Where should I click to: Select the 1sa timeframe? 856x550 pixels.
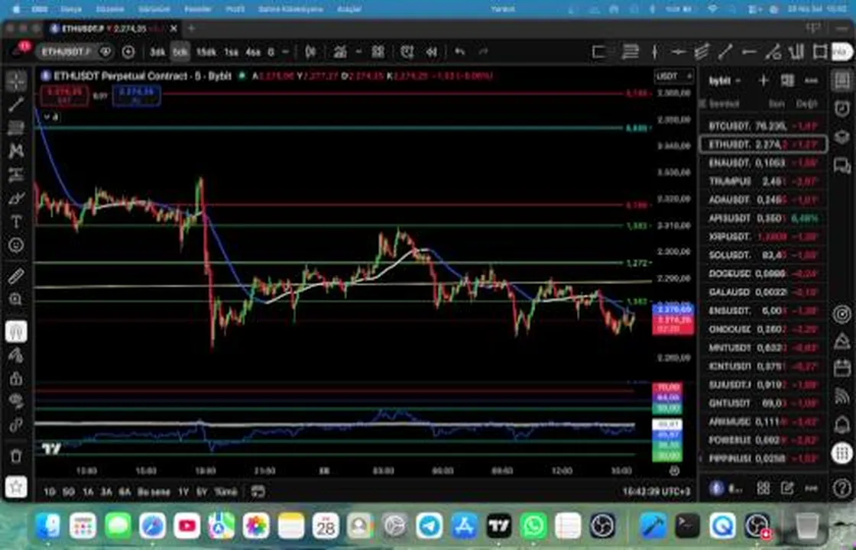pyautogui.click(x=232, y=52)
